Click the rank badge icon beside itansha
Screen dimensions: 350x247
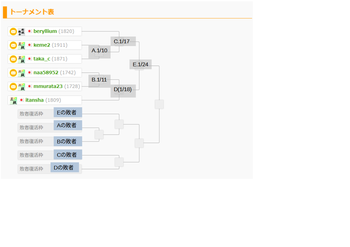[x=13, y=100]
